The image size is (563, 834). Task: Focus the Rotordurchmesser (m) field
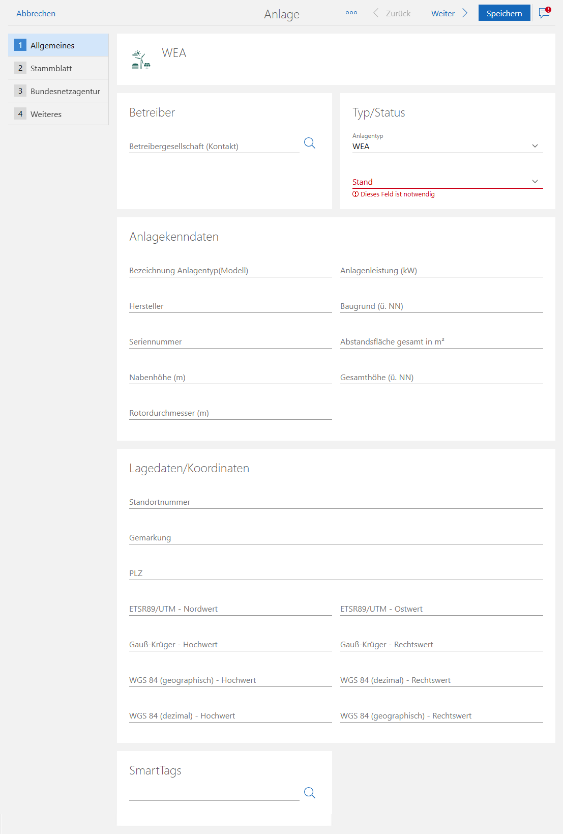[x=230, y=413]
